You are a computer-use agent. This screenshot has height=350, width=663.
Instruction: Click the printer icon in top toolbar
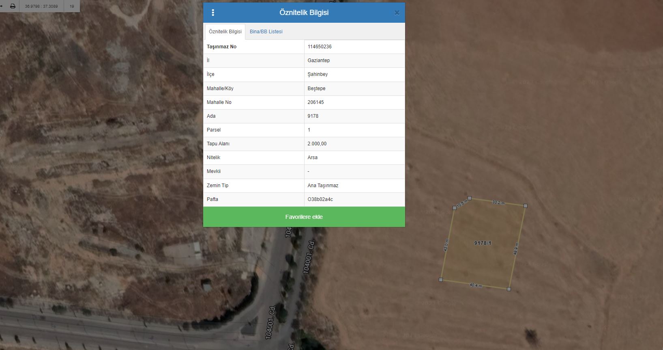(x=13, y=6)
